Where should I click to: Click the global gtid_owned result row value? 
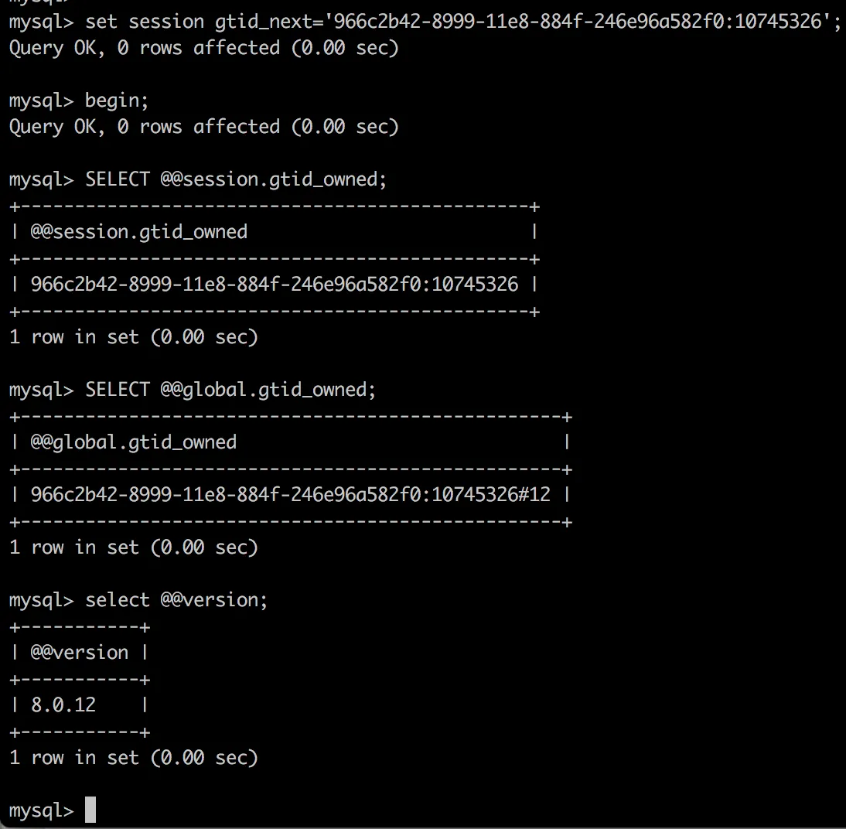click(x=290, y=495)
